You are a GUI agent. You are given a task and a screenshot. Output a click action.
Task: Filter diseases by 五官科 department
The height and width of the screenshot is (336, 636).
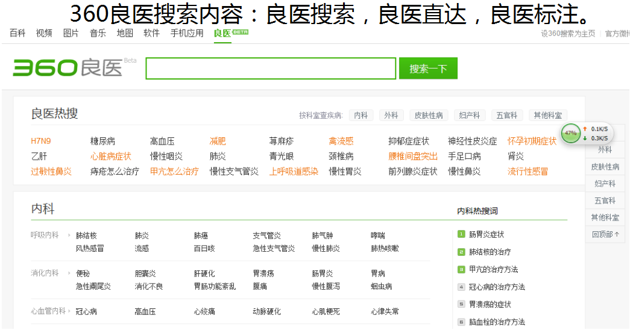[506, 116]
